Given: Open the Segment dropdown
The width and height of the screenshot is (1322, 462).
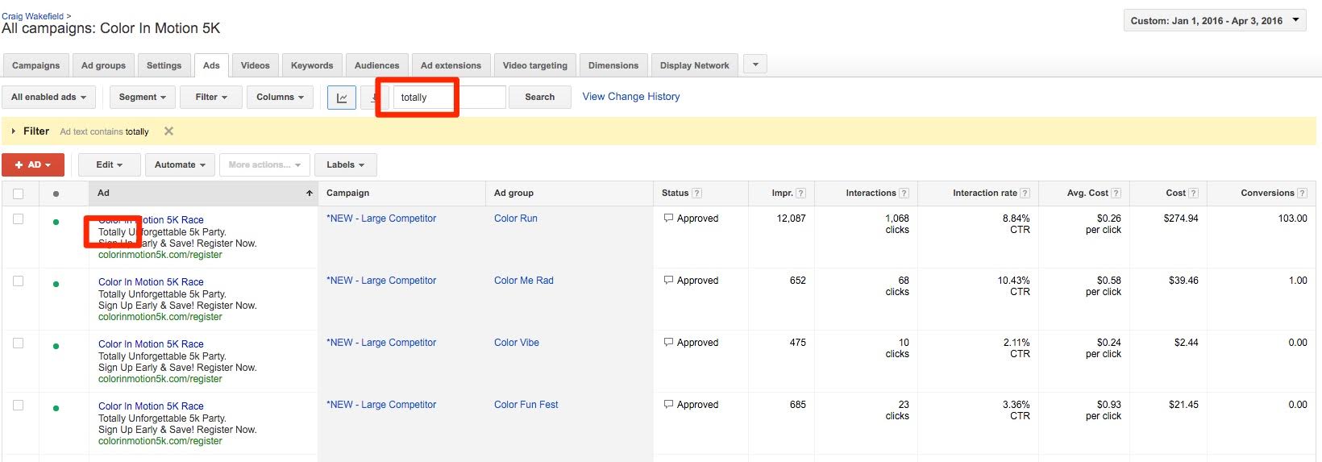Looking at the screenshot, I should coord(142,98).
